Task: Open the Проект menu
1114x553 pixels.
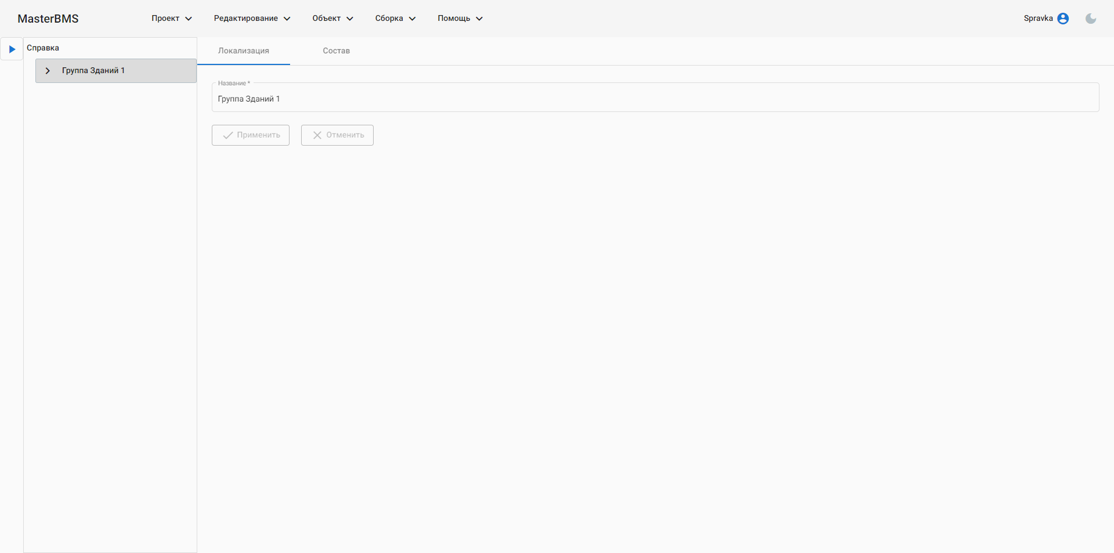Action: [x=165, y=19]
